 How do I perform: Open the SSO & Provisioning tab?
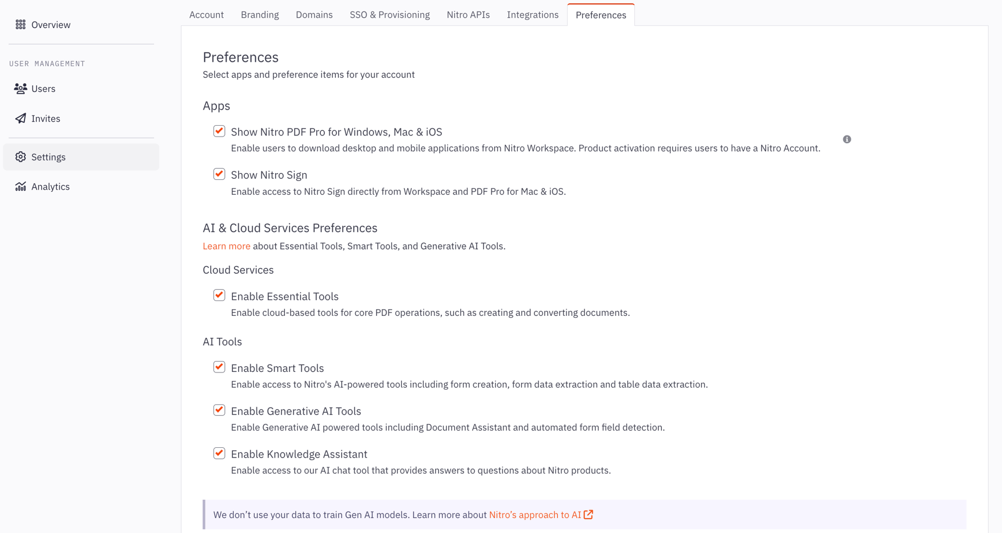(390, 15)
